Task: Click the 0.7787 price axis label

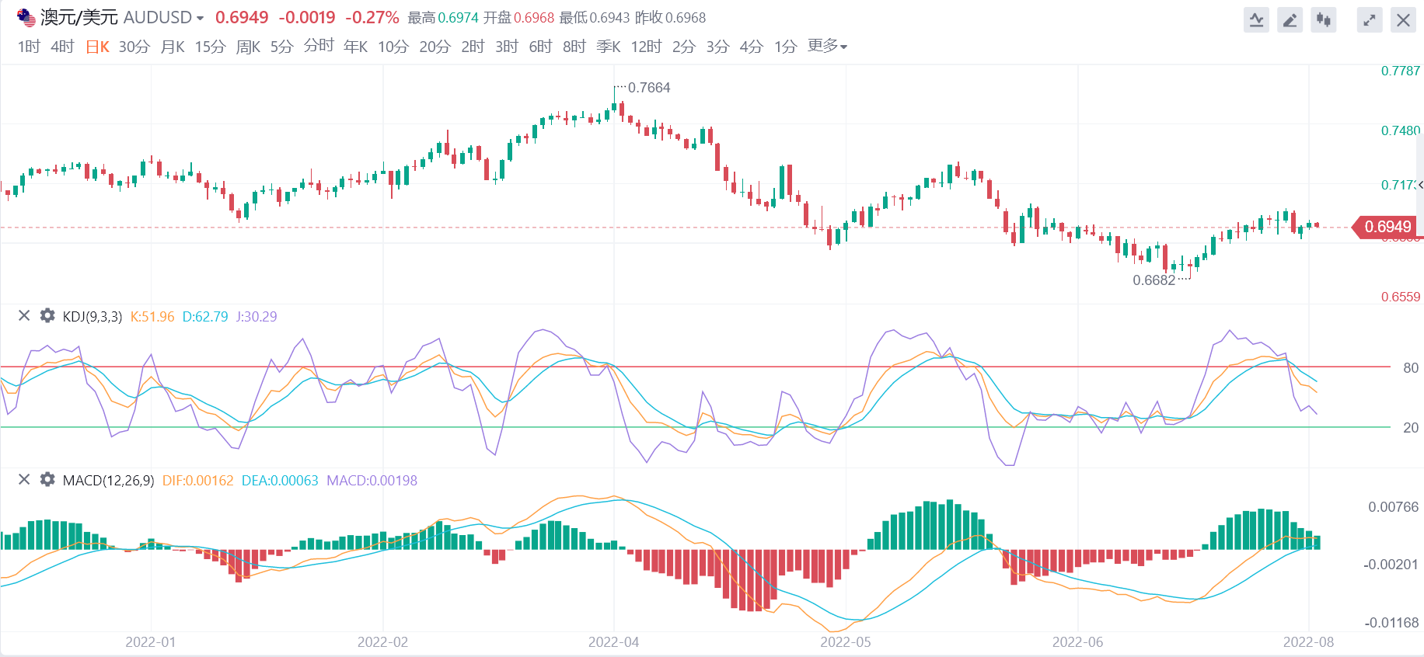Action: (x=1400, y=71)
